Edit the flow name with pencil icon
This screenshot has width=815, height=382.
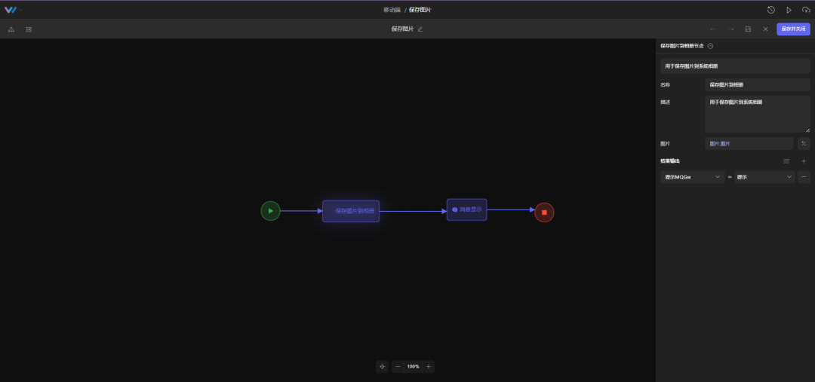[x=420, y=29]
